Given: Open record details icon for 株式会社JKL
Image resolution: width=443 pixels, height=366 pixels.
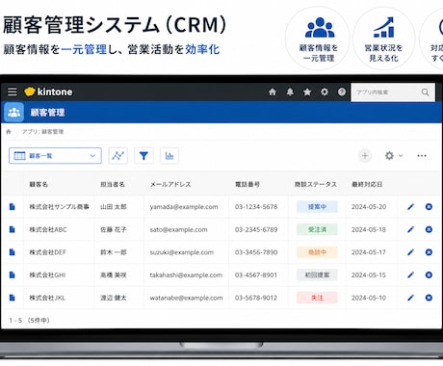Looking at the screenshot, I should click(12, 298).
